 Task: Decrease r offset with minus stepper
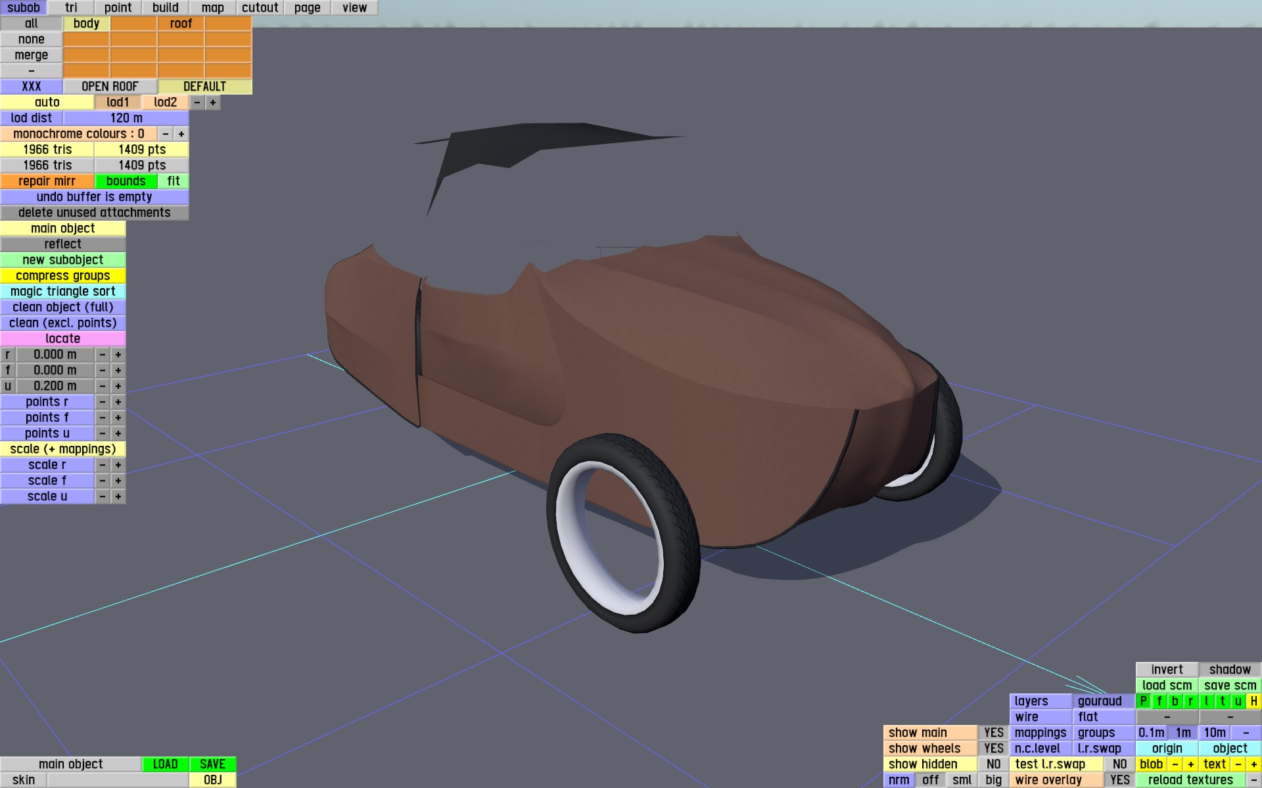point(103,355)
